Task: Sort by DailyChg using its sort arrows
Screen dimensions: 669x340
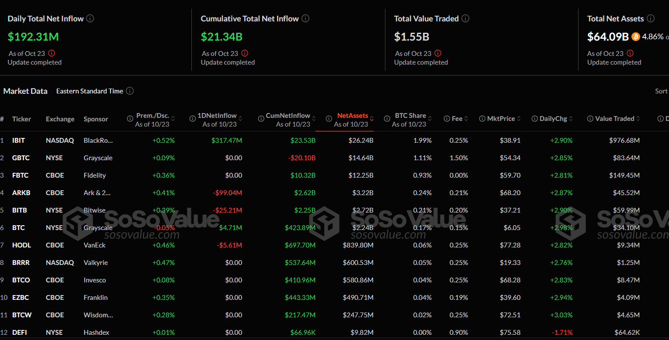Action: coord(571,119)
